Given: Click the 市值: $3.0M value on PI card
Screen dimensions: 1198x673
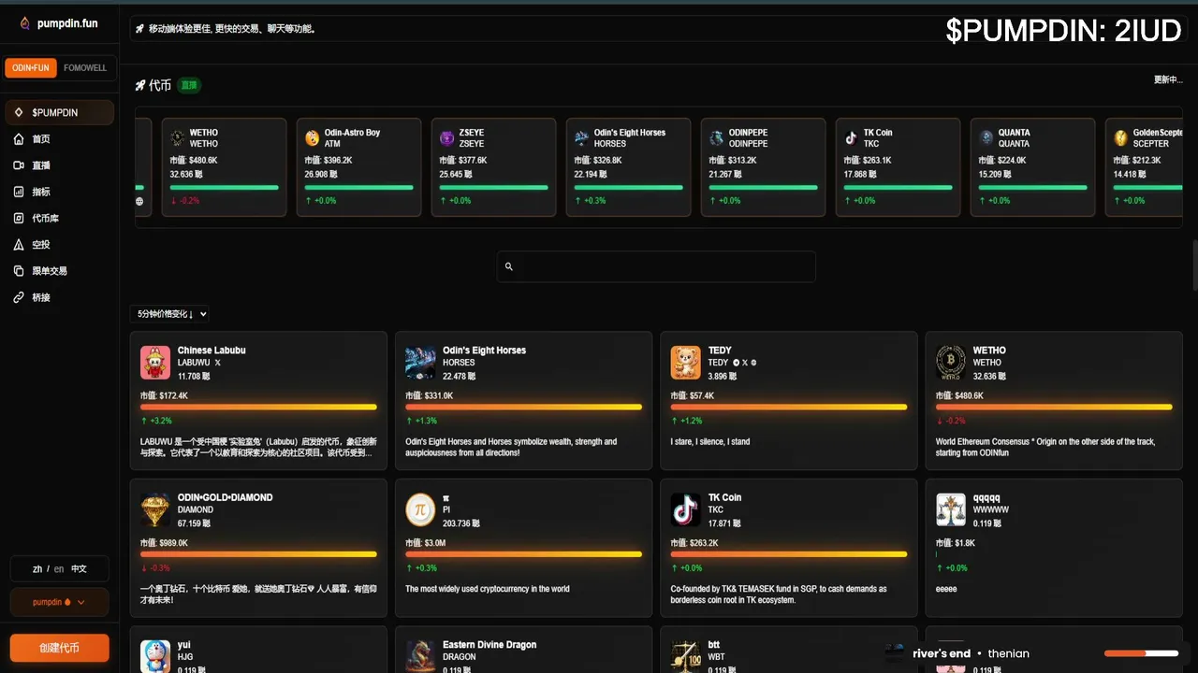Looking at the screenshot, I should pos(426,543).
